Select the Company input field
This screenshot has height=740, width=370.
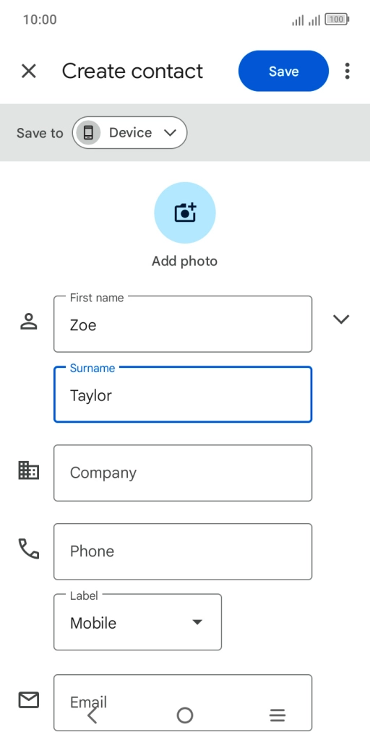183,473
